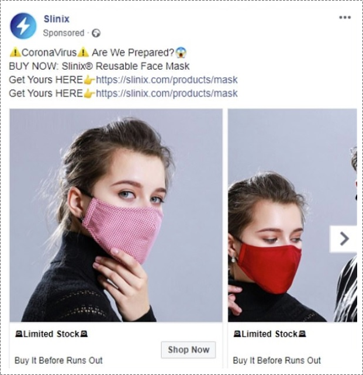Click the second card's Limited Stock headline

tap(269, 334)
